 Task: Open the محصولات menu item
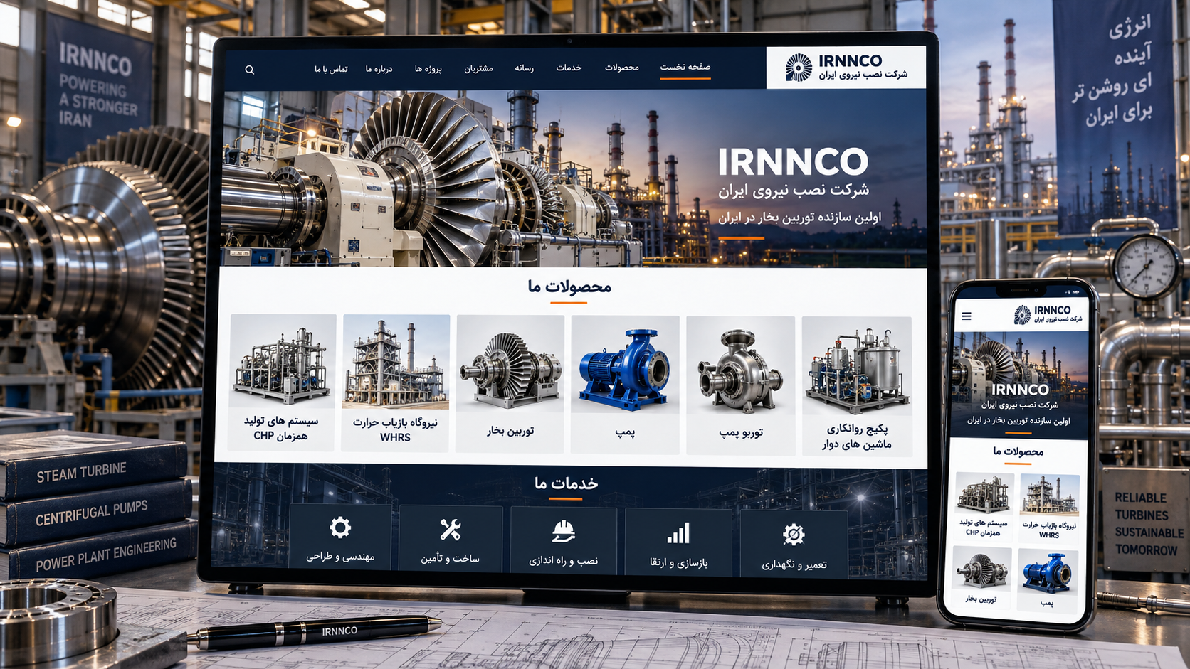621,68
